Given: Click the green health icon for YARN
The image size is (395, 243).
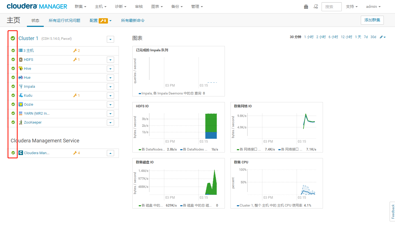Looking at the screenshot, I should click(x=13, y=113).
